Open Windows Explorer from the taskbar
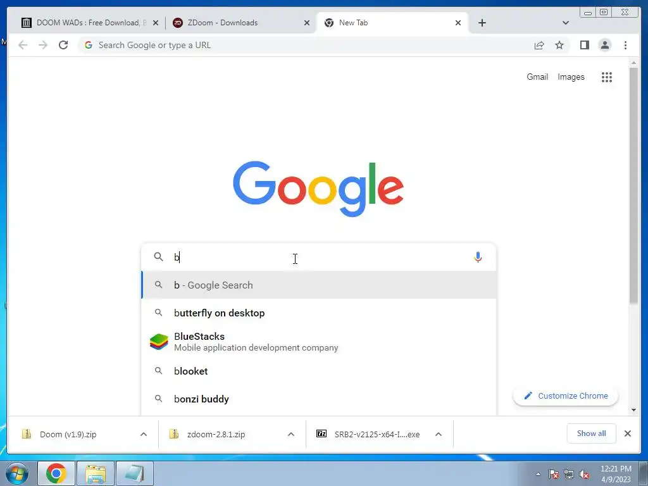 tap(96, 473)
